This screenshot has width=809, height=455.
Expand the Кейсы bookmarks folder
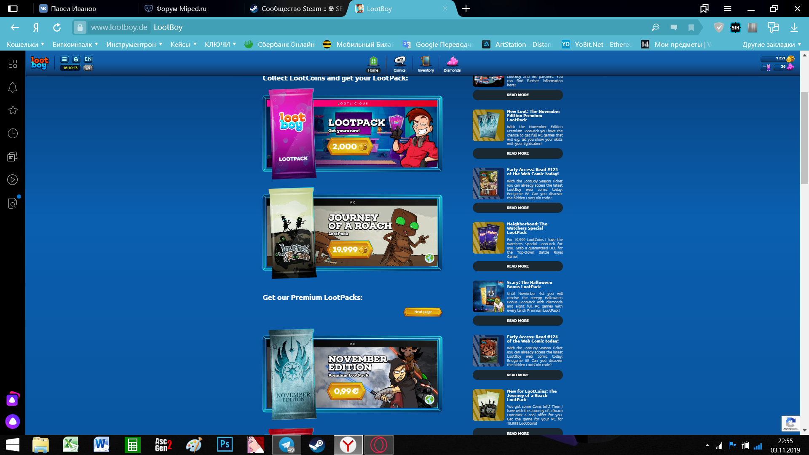(183, 44)
